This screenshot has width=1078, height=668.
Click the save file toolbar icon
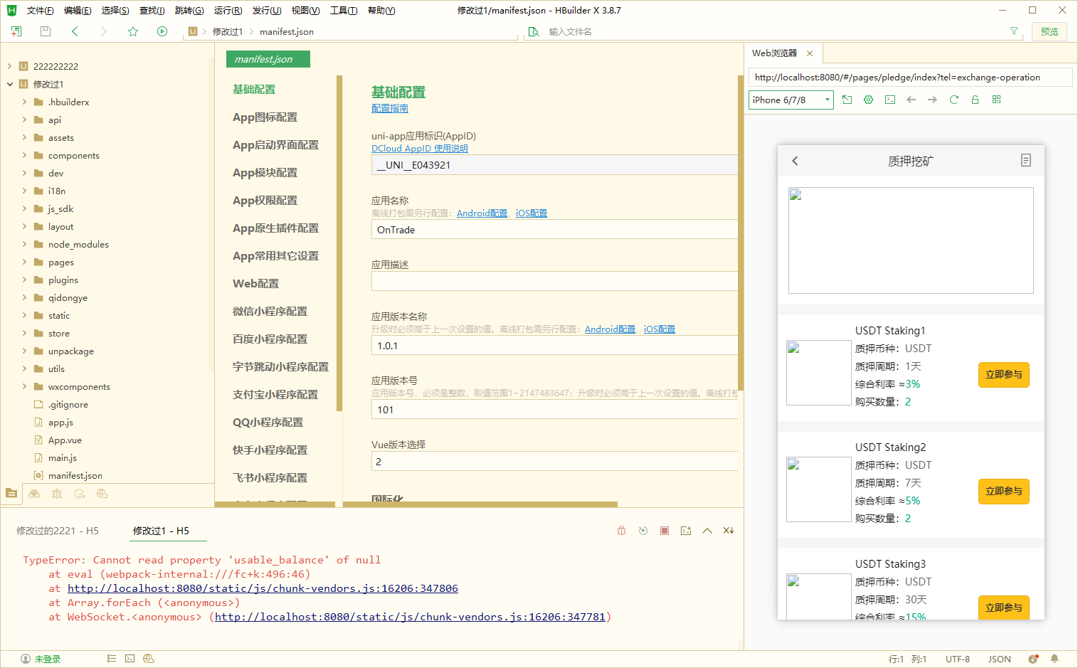[x=46, y=31]
